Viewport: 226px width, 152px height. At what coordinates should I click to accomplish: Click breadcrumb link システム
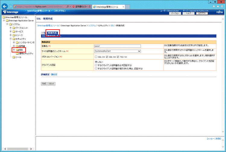[x=92, y=26]
